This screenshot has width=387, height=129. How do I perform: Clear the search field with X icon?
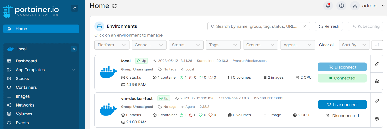coord(305,26)
